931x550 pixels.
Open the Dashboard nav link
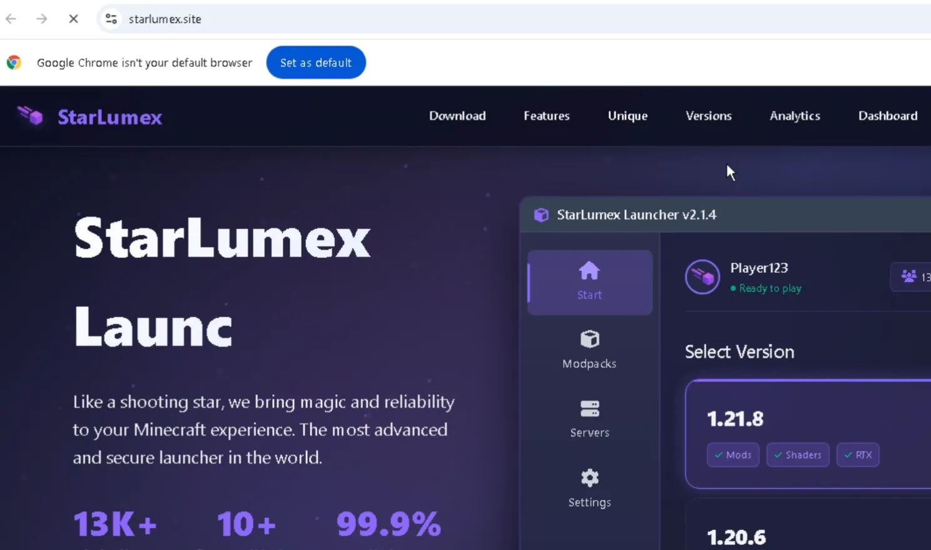point(887,116)
